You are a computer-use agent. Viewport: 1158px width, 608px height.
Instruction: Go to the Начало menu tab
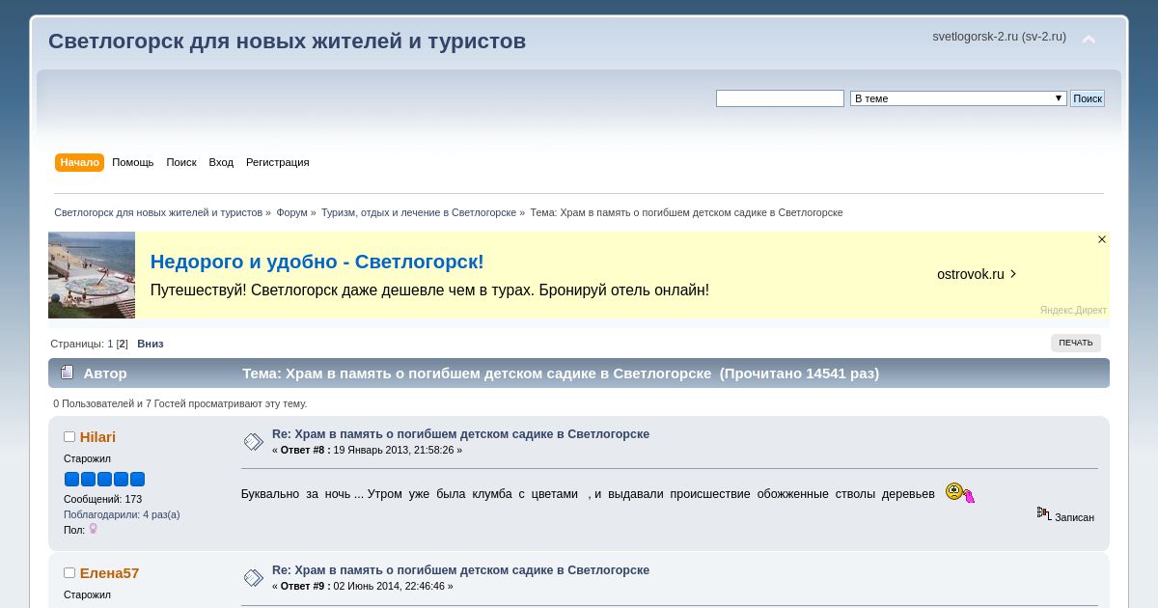tap(79, 162)
